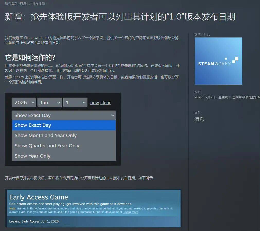This screenshot has width=260, height=231.
Task: Go to 所有活动 breadcrumb
Action: click(11, 4)
